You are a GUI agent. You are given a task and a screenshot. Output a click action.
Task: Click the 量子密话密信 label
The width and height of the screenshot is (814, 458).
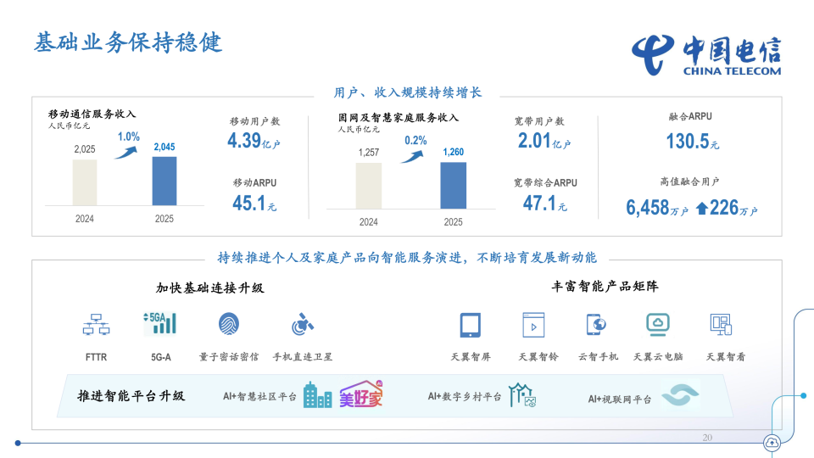point(229,357)
